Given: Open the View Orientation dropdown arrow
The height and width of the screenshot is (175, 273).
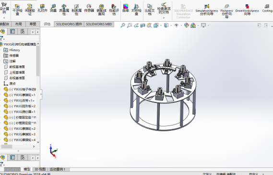Looking at the screenshot, I should (x=161, y=25).
